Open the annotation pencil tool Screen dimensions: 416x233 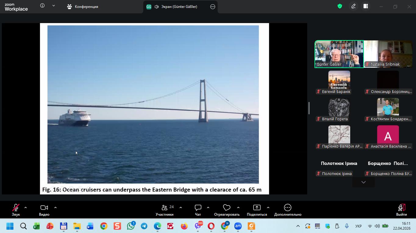pos(354,6)
